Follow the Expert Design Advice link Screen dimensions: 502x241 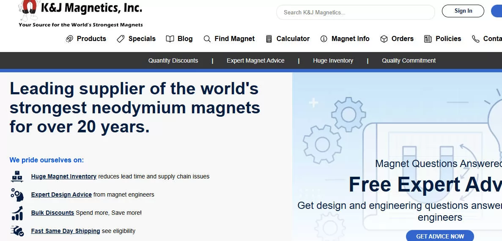tap(61, 194)
